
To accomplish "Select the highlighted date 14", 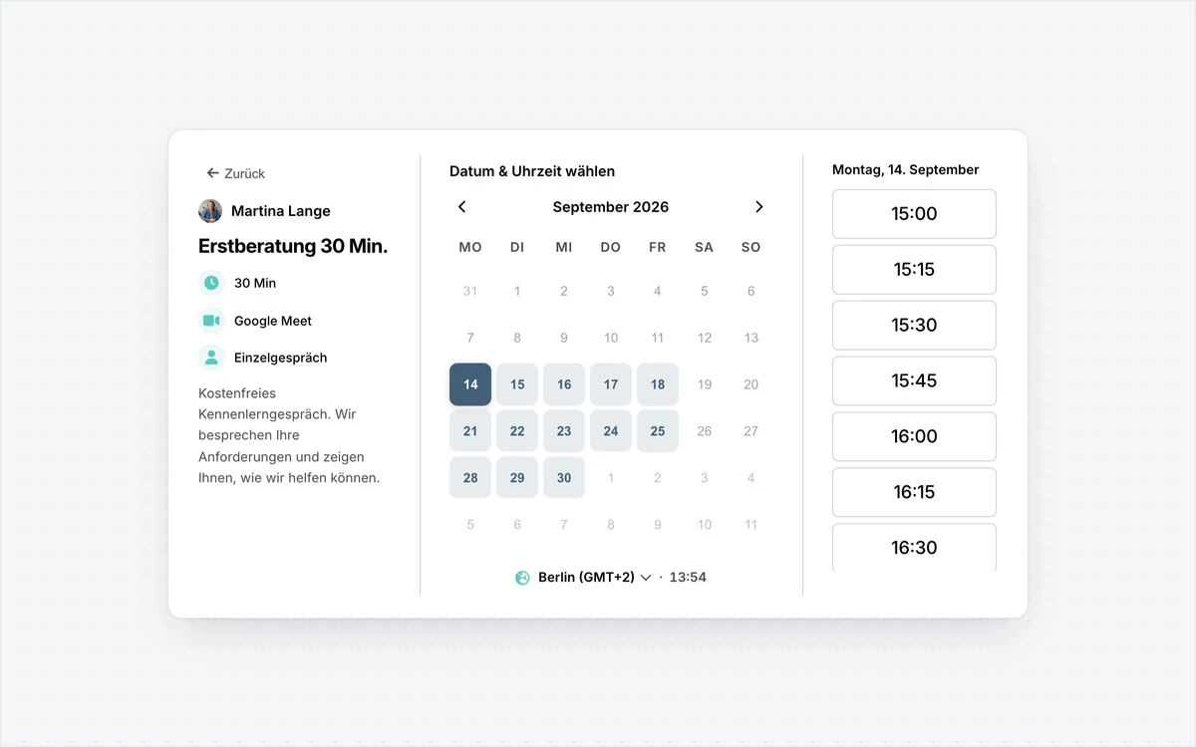I will point(470,384).
